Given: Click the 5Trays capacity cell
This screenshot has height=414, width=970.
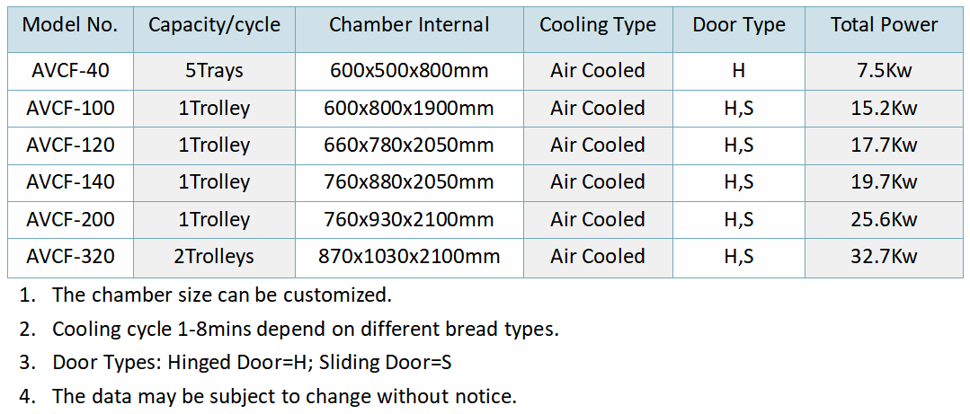Looking at the screenshot, I should point(214,71).
